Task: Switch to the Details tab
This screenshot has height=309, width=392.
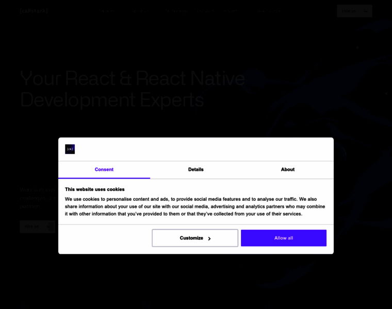Action: [x=196, y=170]
